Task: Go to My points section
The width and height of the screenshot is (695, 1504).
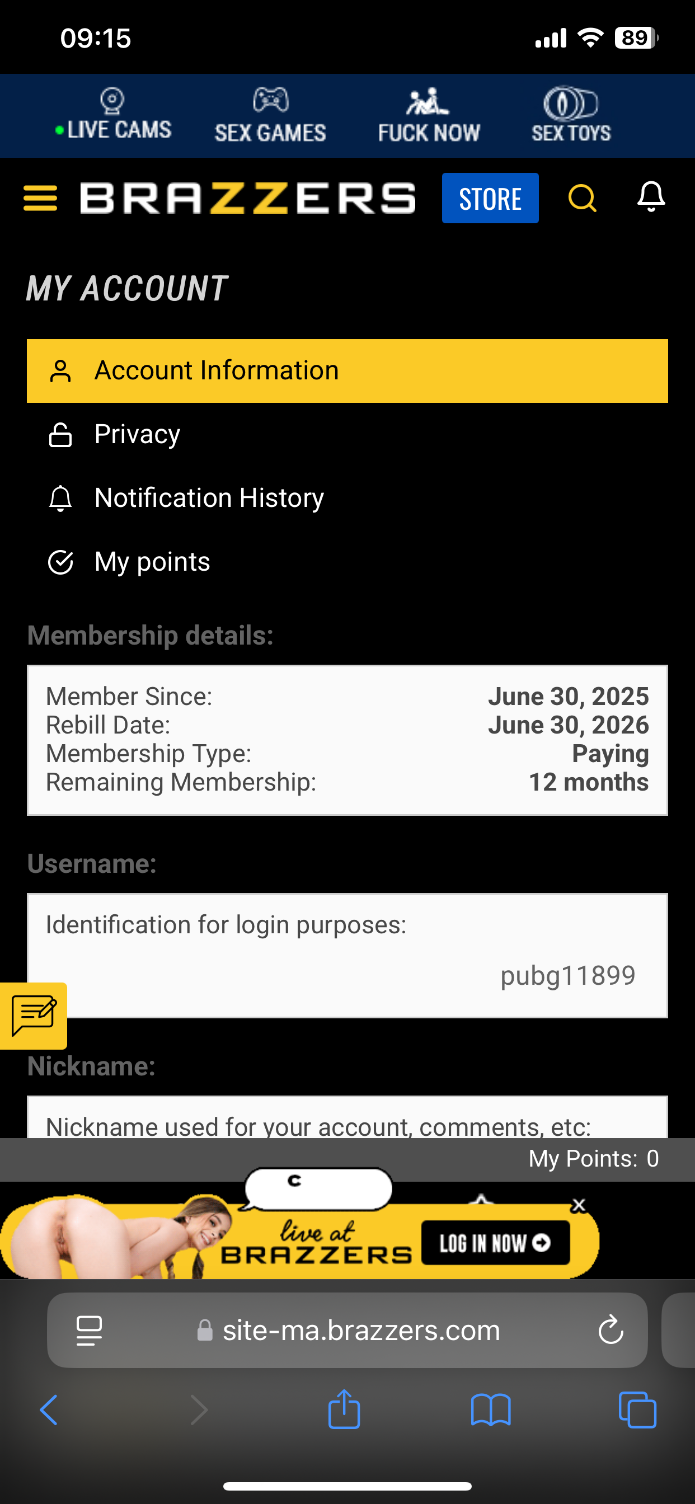Action: point(152,562)
